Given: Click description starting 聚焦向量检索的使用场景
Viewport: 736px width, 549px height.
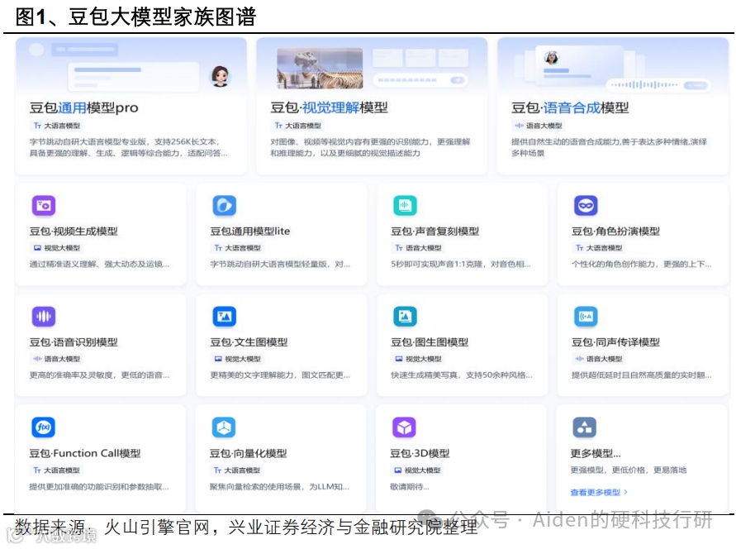Looking at the screenshot, I should 279,487.
